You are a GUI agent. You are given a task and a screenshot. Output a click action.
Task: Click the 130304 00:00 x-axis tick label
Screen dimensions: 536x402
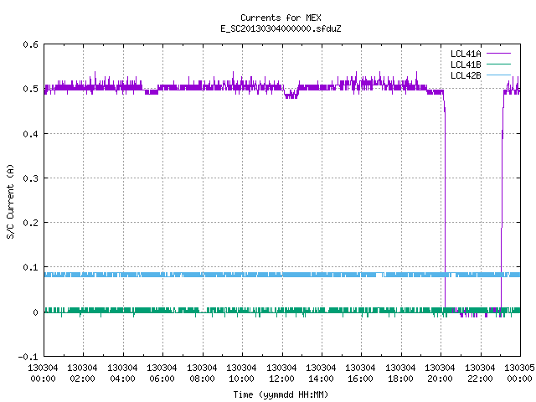point(43,374)
